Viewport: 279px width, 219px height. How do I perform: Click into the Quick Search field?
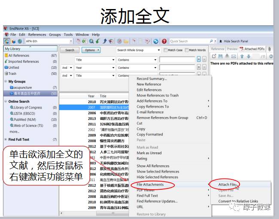[x=189, y=41]
